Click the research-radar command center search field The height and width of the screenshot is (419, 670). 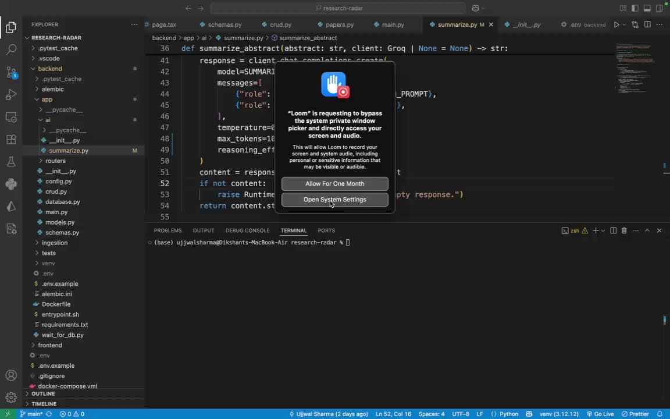tap(338, 8)
